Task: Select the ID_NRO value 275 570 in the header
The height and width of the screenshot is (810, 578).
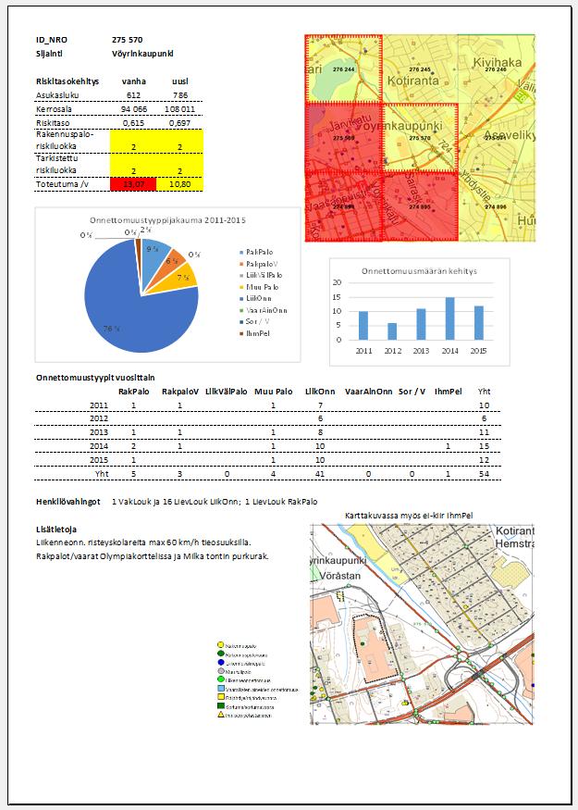Action: 127,40
